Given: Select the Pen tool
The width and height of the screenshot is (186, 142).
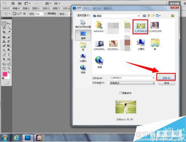Looking at the screenshot, I should point(4,55).
